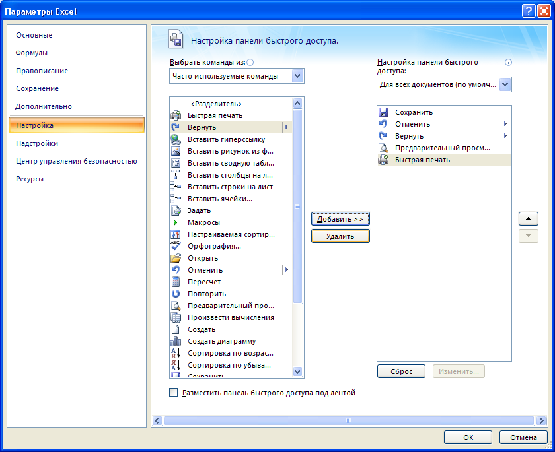Open Центр управления безопасностью
555x452 pixels.
point(76,161)
